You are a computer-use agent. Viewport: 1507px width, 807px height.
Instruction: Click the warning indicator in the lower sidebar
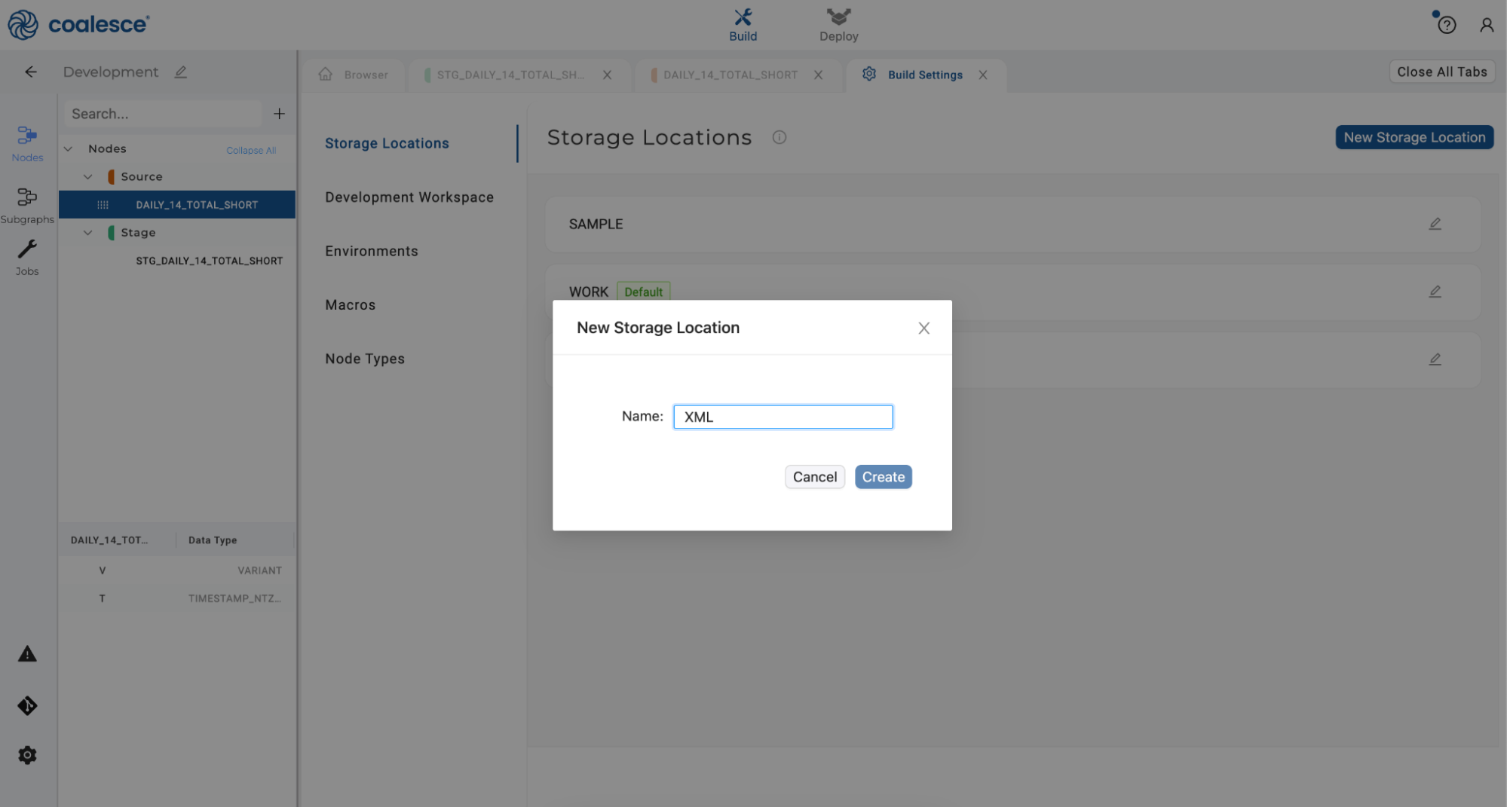[x=27, y=654]
